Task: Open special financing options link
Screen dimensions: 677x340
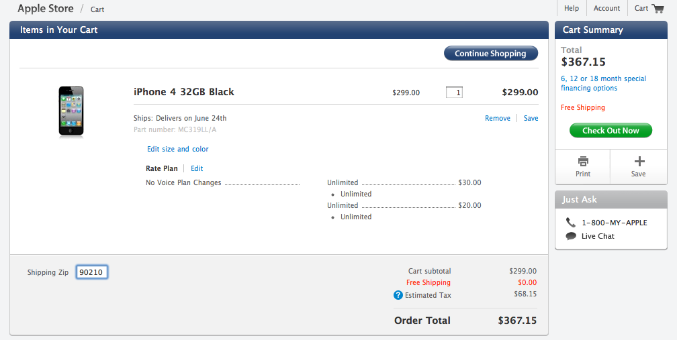Action: click(x=603, y=83)
